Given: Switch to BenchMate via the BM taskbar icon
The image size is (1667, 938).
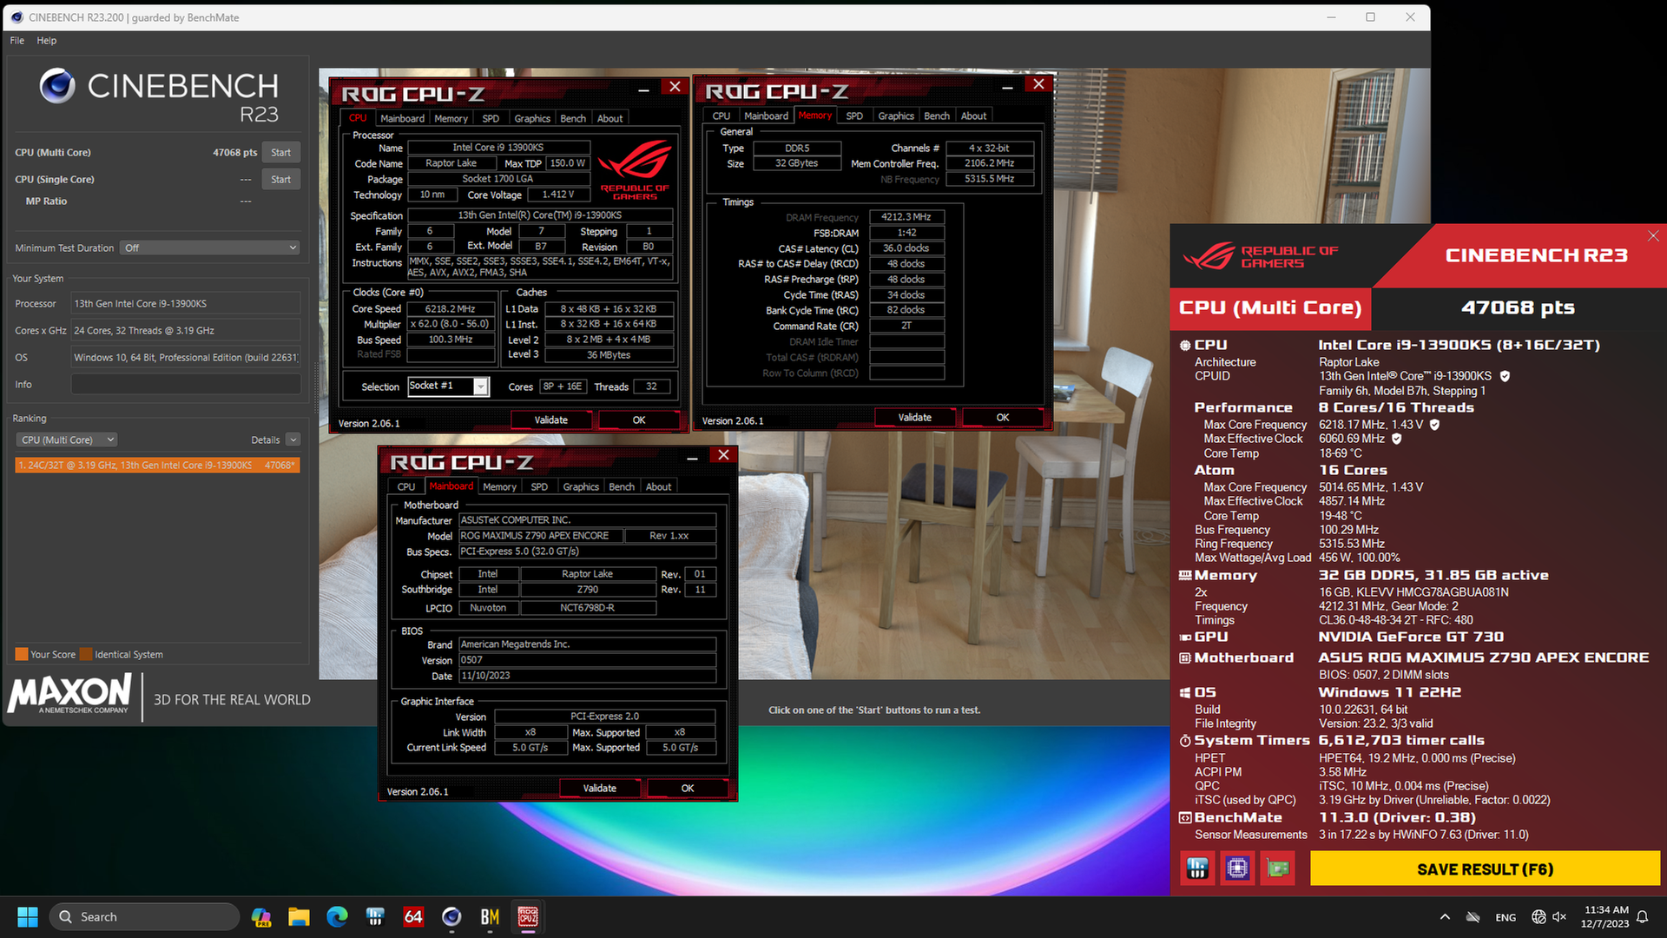Looking at the screenshot, I should click(490, 916).
